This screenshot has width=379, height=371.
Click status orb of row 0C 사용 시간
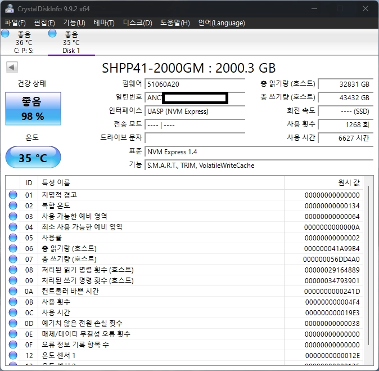[x=13, y=312]
